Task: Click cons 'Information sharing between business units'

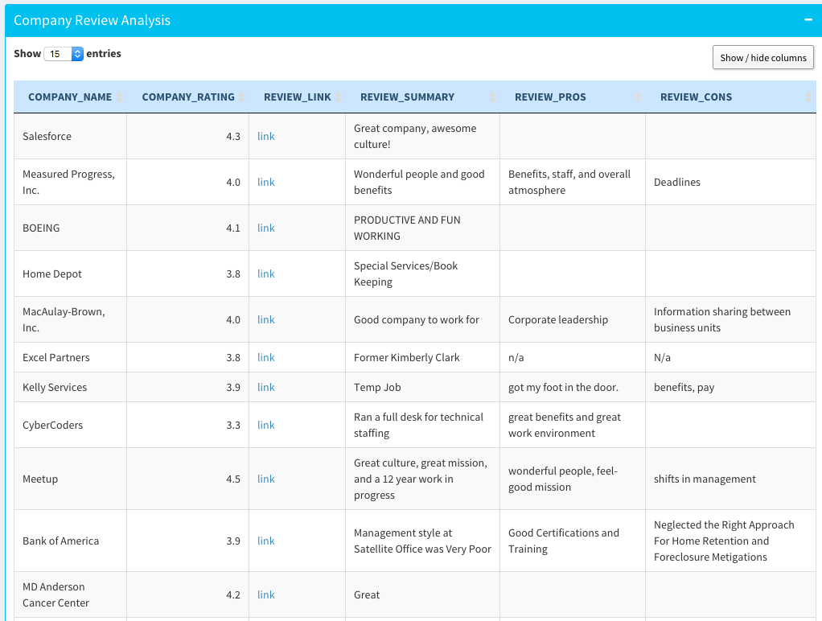Action: 722,319
